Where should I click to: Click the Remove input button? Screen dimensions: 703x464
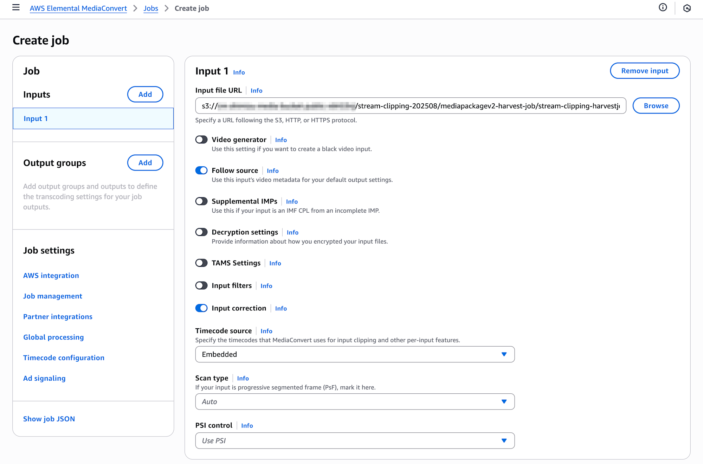click(x=645, y=71)
